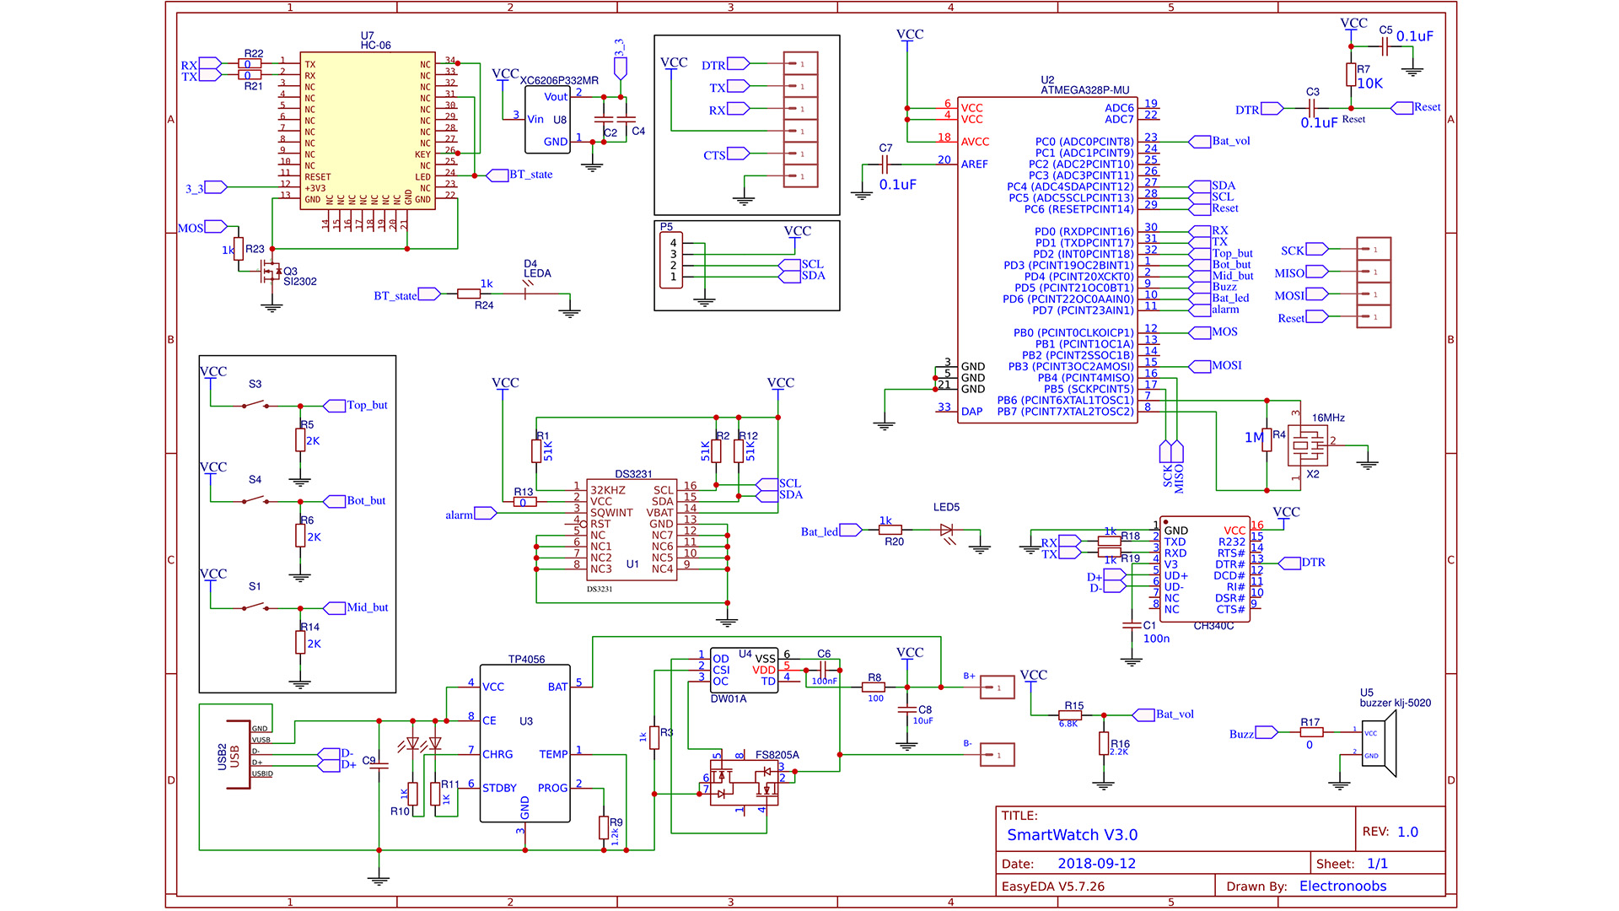
Task: Click capacitor C5 0.1uF symbol
Action: [x=1384, y=46]
